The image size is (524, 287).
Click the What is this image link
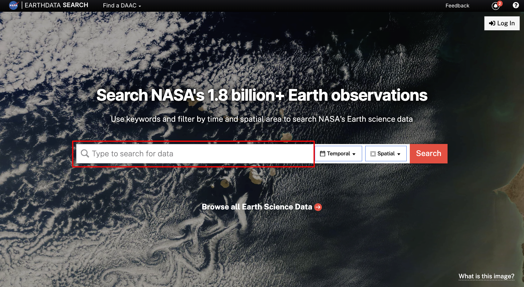tap(486, 276)
